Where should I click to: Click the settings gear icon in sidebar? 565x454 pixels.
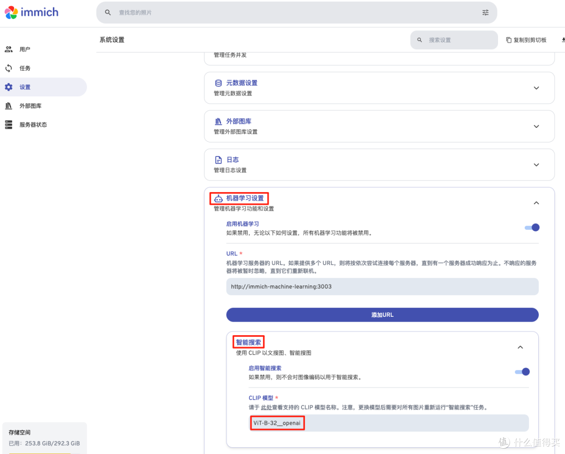click(x=9, y=87)
